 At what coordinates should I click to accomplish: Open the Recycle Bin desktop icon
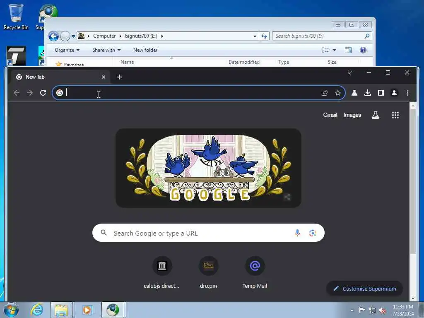[16, 16]
